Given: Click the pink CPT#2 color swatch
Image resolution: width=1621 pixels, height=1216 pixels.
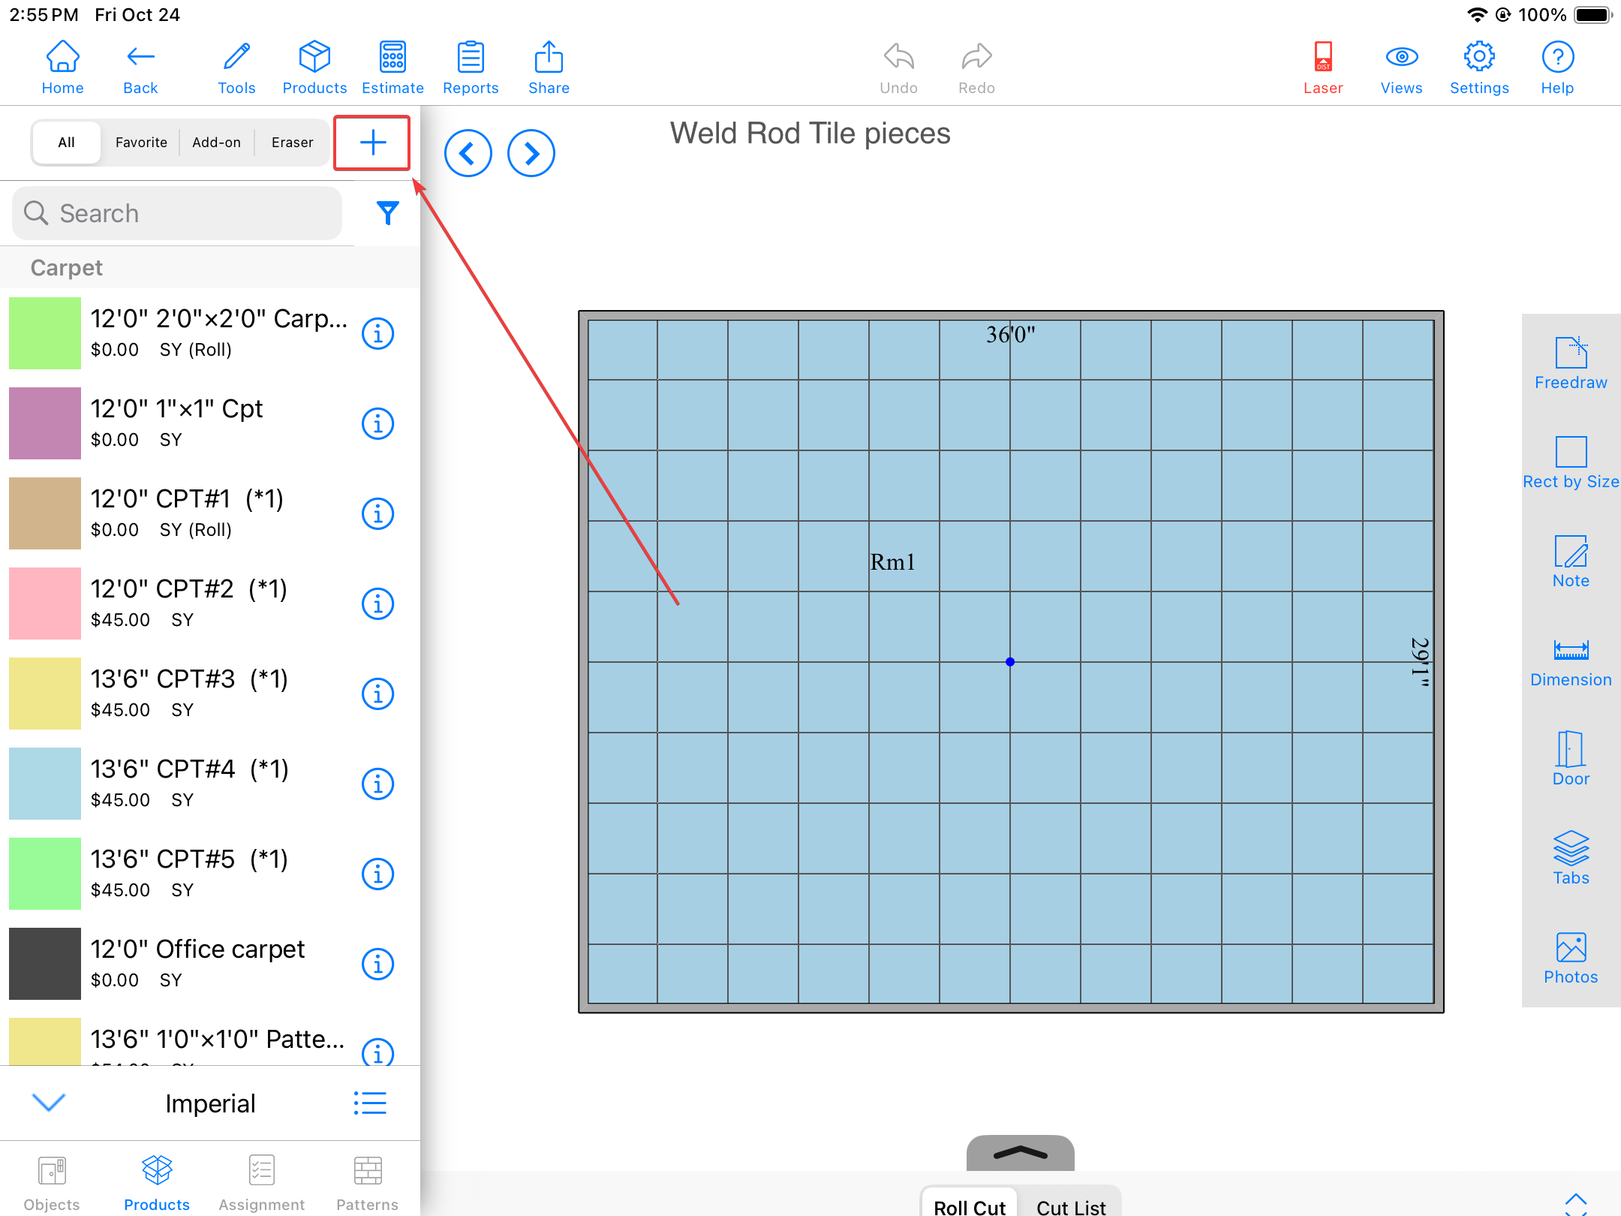Looking at the screenshot, I should click(45, 603).
